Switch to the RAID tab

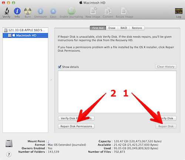pos(124,28)
